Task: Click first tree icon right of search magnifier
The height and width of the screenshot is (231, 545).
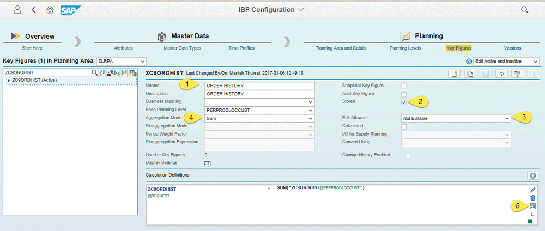Action: 102,73
